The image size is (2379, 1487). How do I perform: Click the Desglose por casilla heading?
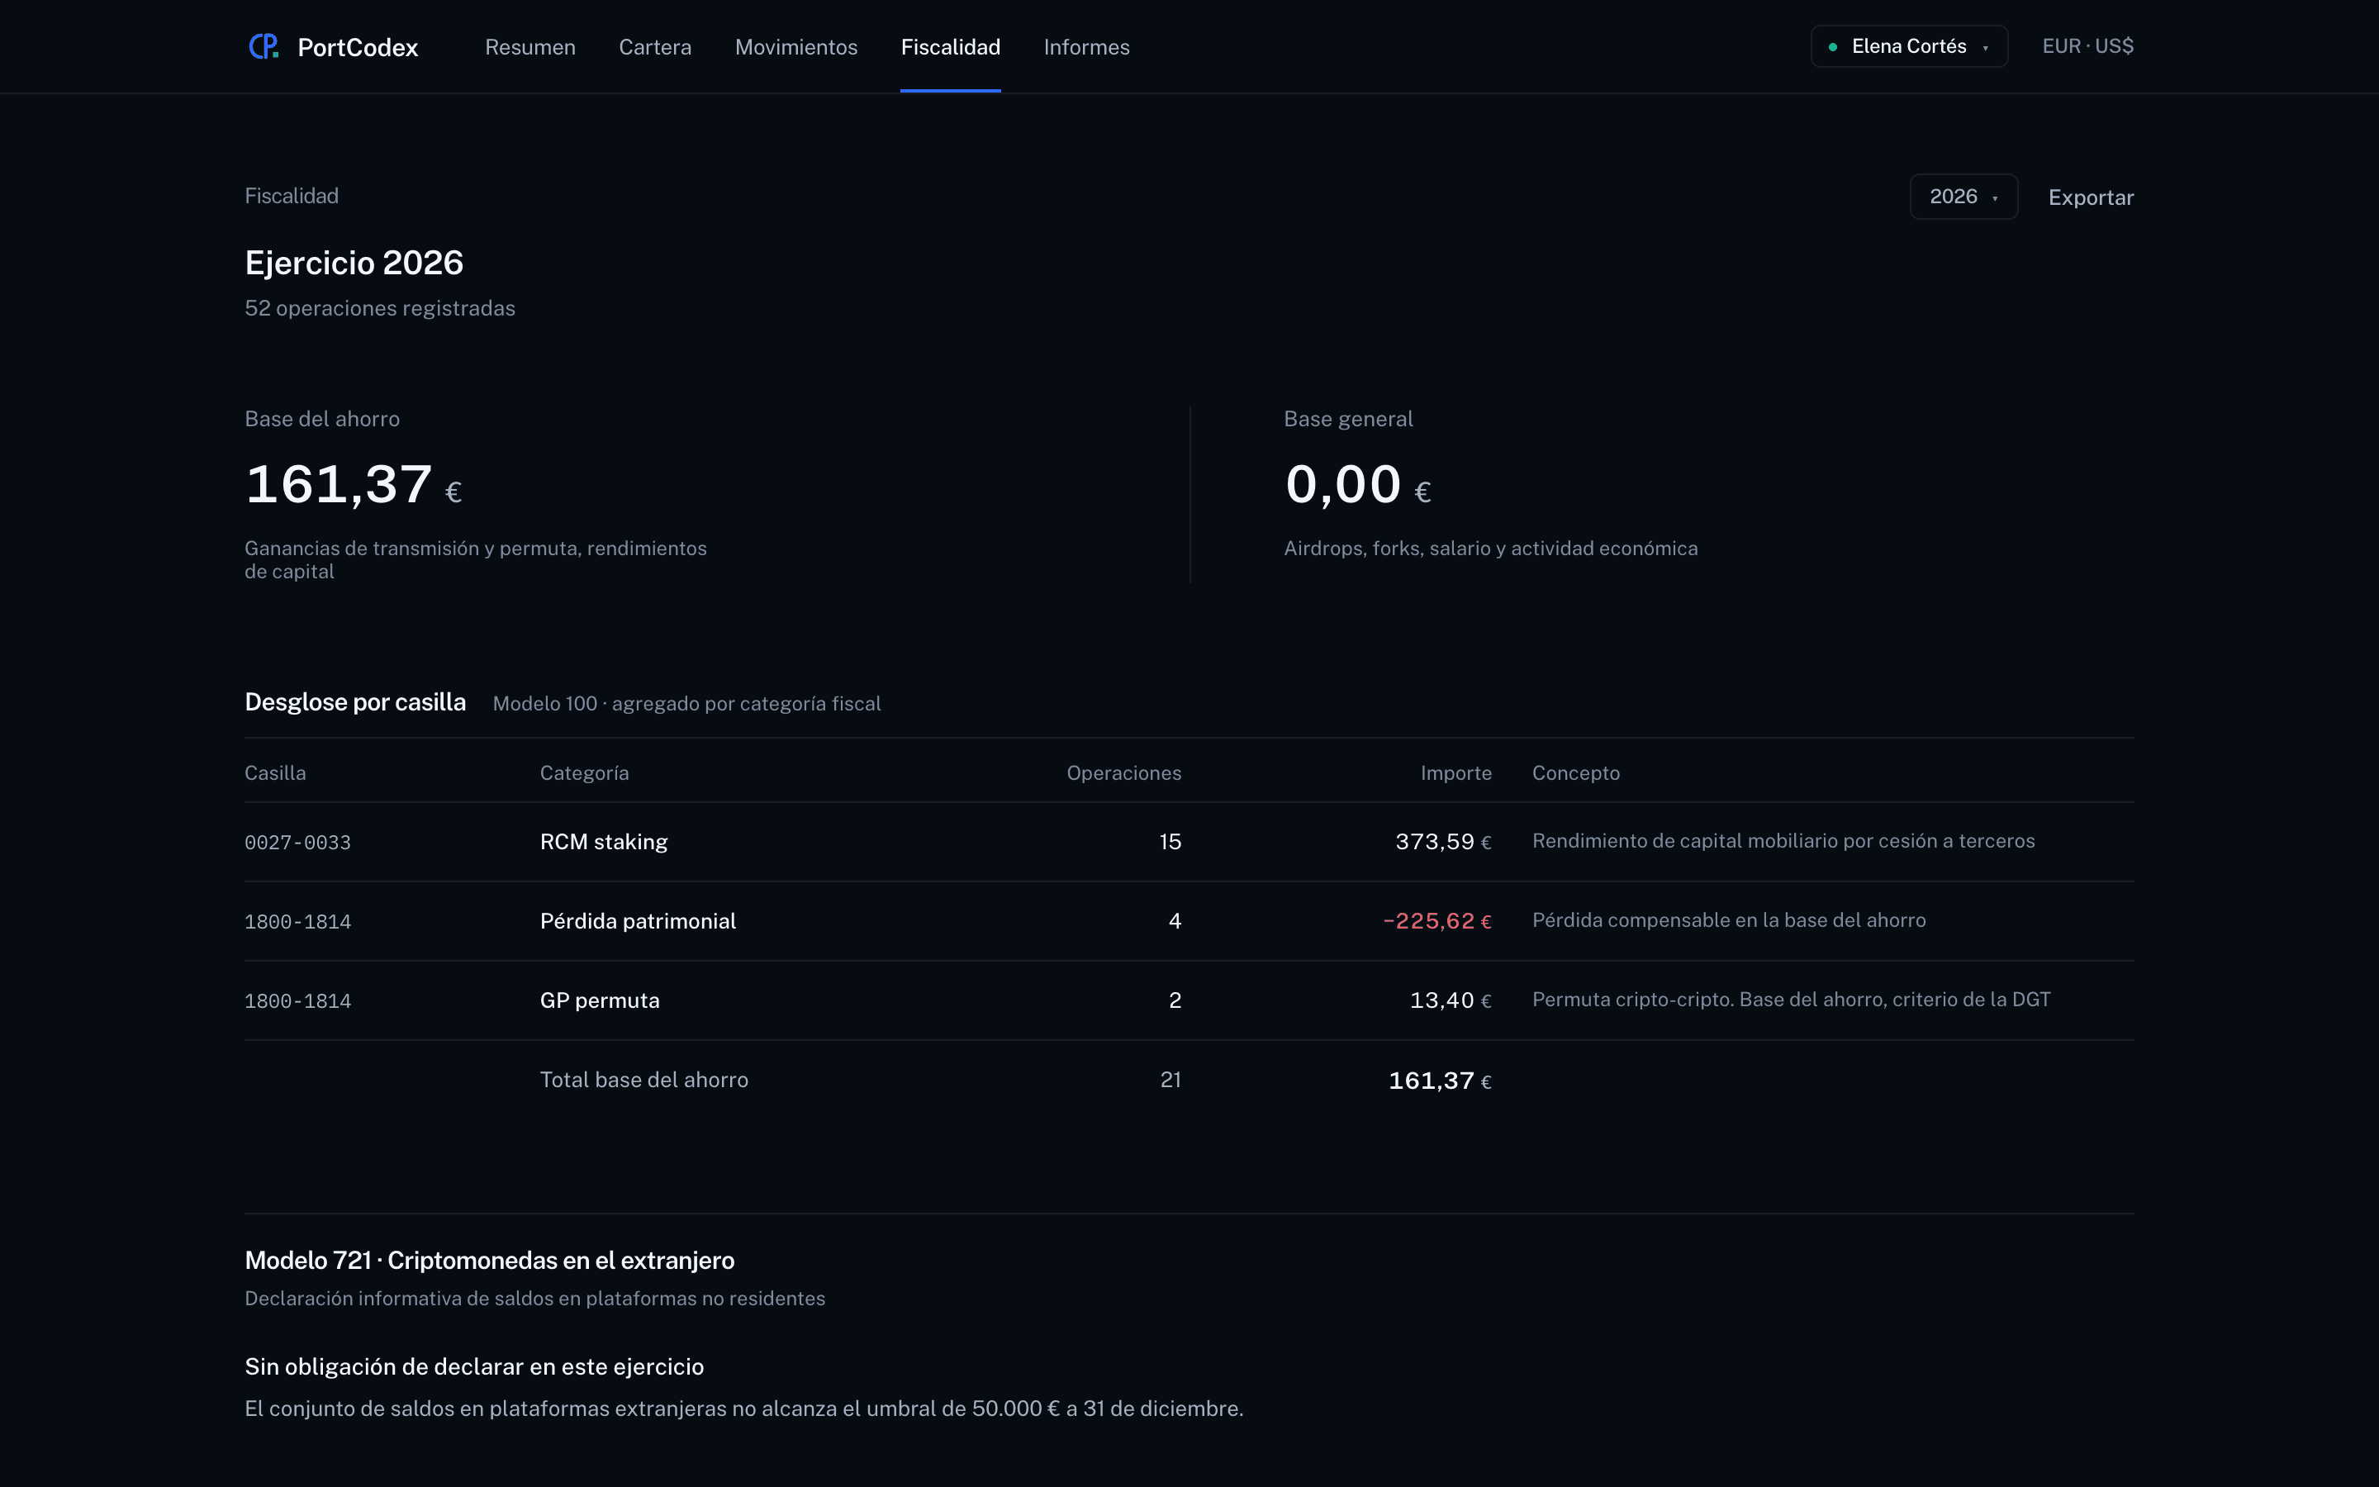tap(355, 702)
